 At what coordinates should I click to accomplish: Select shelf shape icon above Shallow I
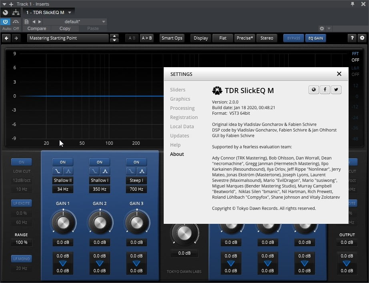(x=94, y=171)
